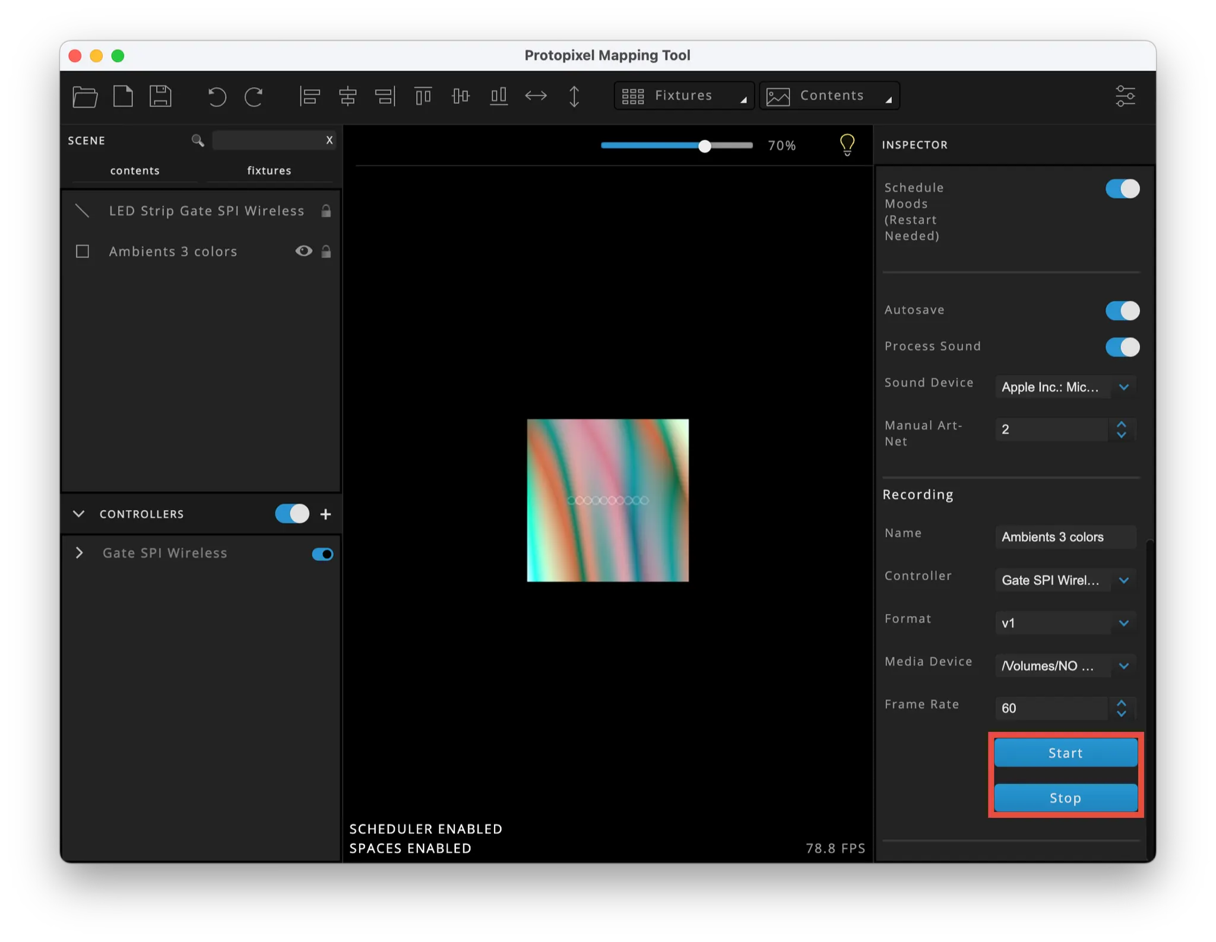Toggle lock on LED Strip Gate SPI Wireless

(x=326, y=211)
